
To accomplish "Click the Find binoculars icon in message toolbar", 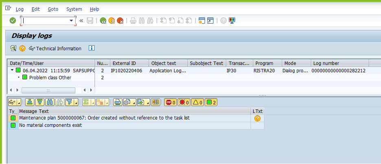I will [x=50, y=102].
